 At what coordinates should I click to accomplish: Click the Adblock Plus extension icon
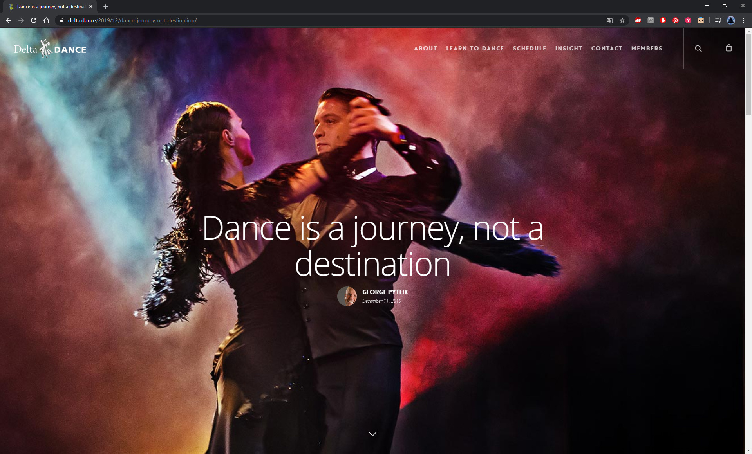point(638,20)
